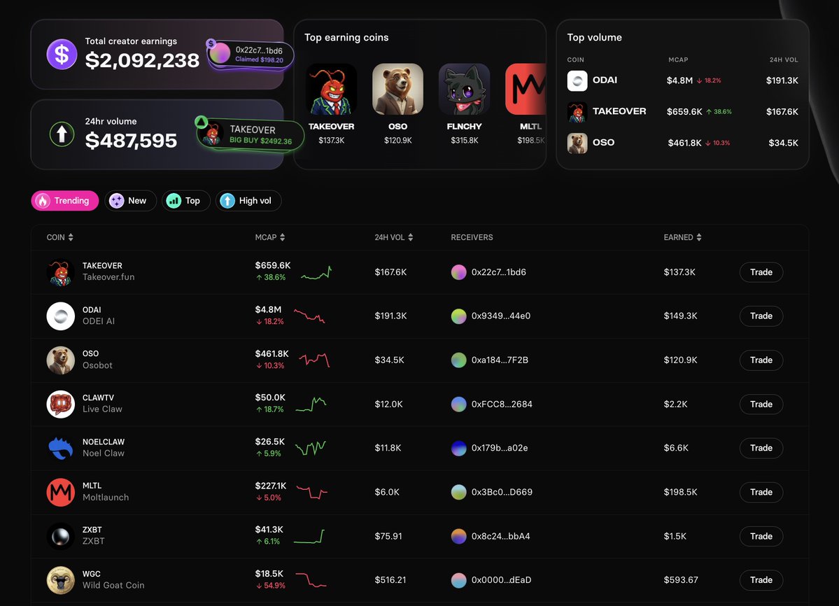Image resolution: width=839 pixels, height=606 pixels.
Task: Select FLNCHY cat in top earning coins
Action: [464, 90]
